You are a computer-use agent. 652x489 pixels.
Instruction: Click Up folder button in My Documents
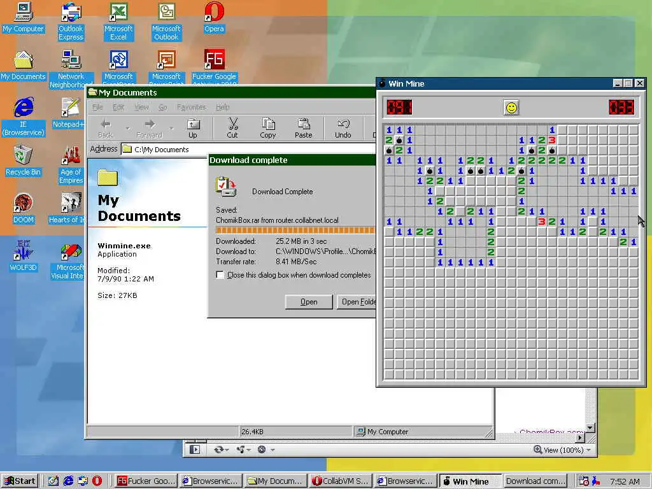(193, 128)
